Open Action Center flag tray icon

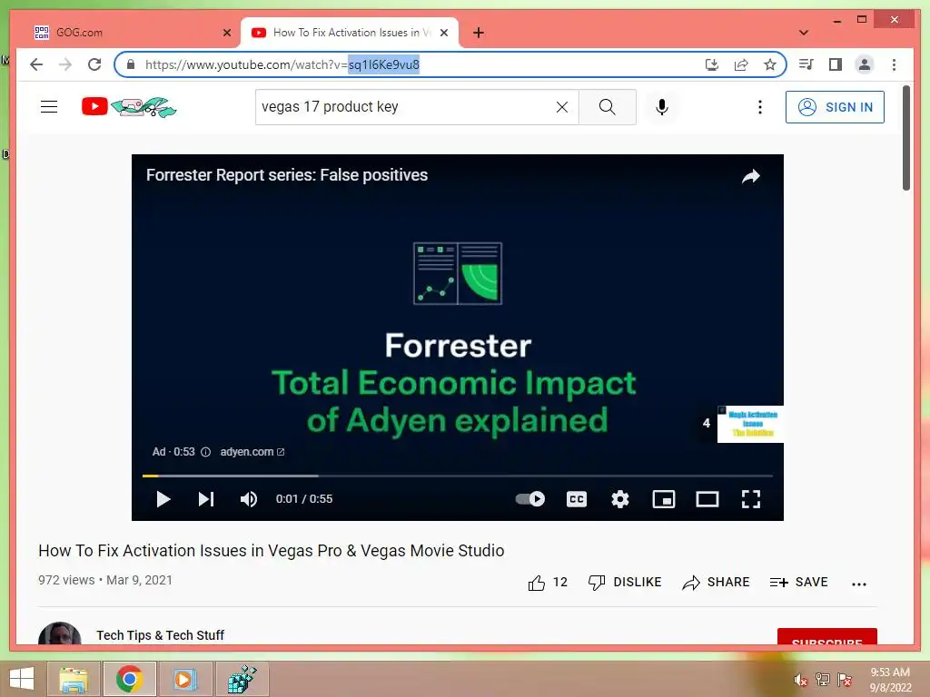click(845, 680)
